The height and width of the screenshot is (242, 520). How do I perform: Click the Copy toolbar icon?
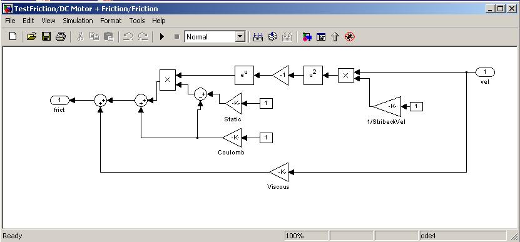[x=94, y=36]
